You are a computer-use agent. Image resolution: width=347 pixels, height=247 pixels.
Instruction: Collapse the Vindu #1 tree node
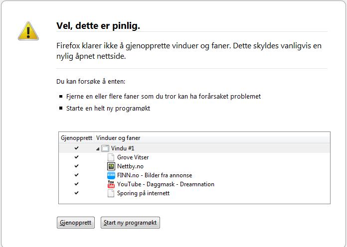(98, 149)
